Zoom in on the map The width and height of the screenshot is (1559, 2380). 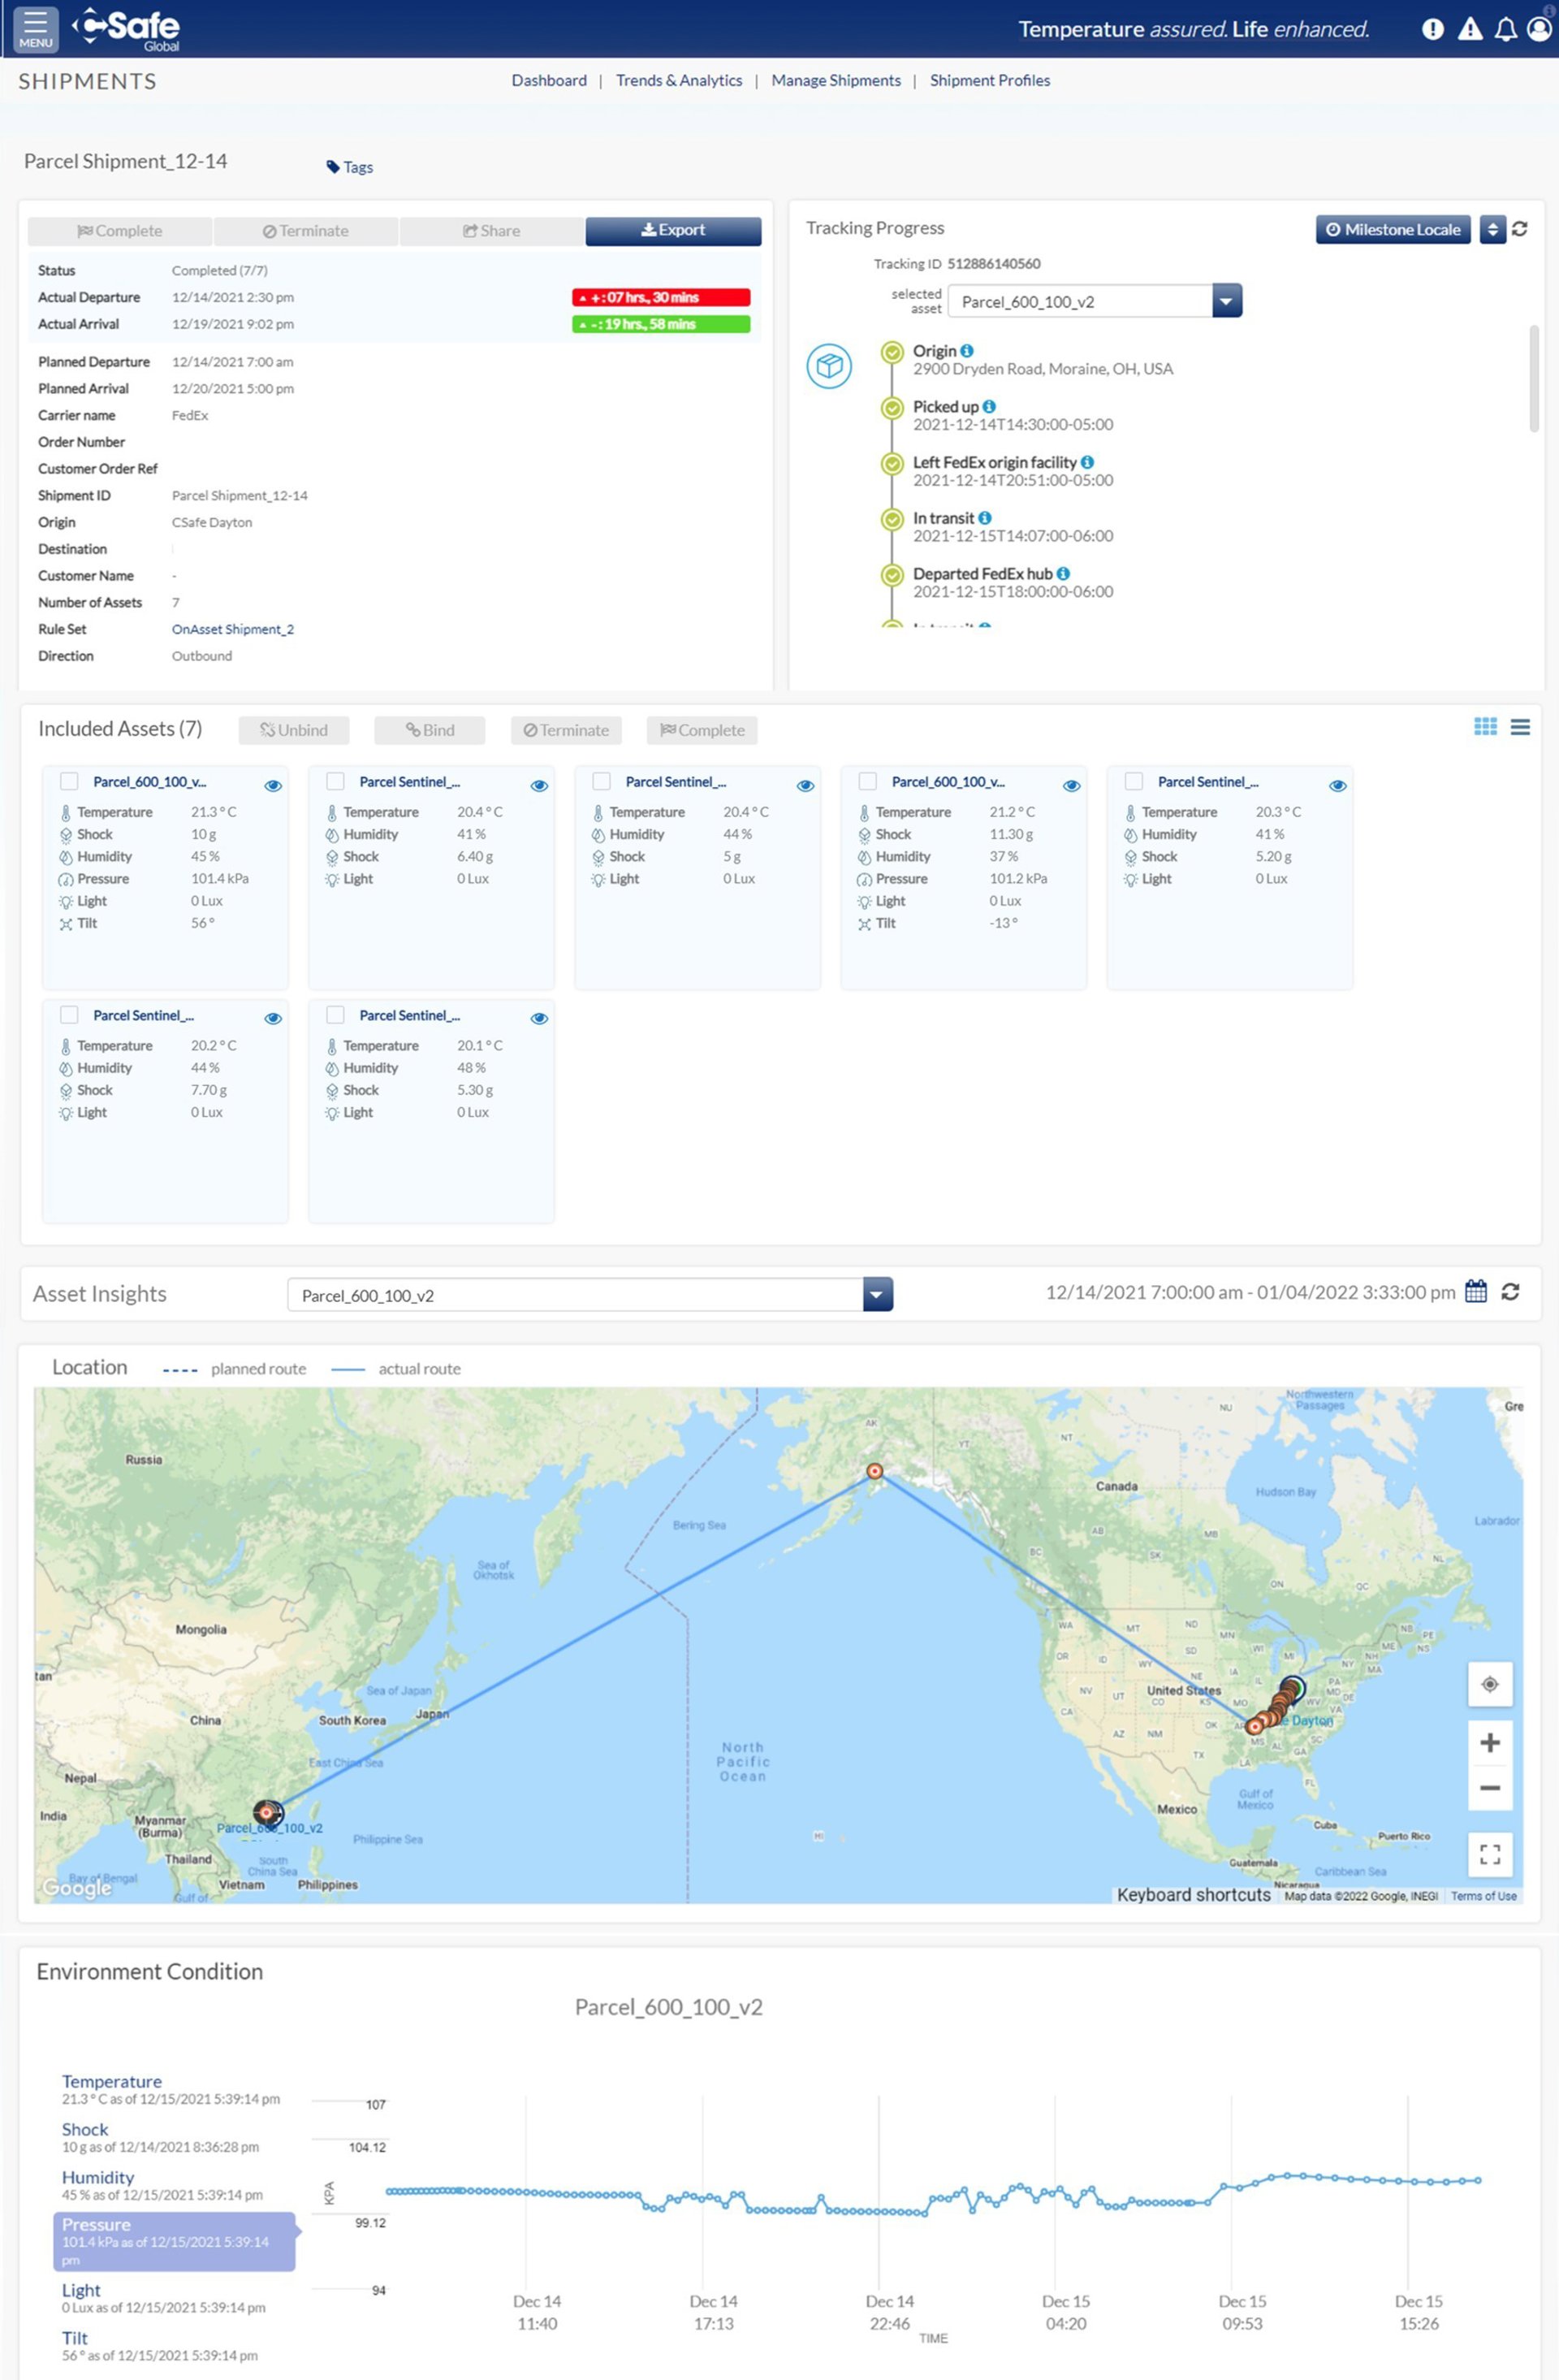(1489, 1742)
